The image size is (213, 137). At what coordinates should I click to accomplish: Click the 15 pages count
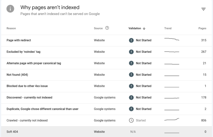204,75
